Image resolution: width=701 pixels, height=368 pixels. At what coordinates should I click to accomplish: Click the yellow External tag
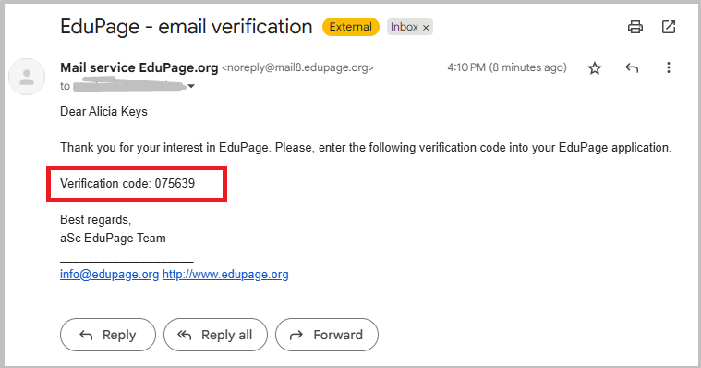351,27
